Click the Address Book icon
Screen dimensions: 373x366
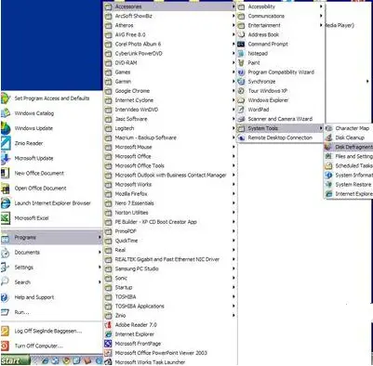(241, 34)
